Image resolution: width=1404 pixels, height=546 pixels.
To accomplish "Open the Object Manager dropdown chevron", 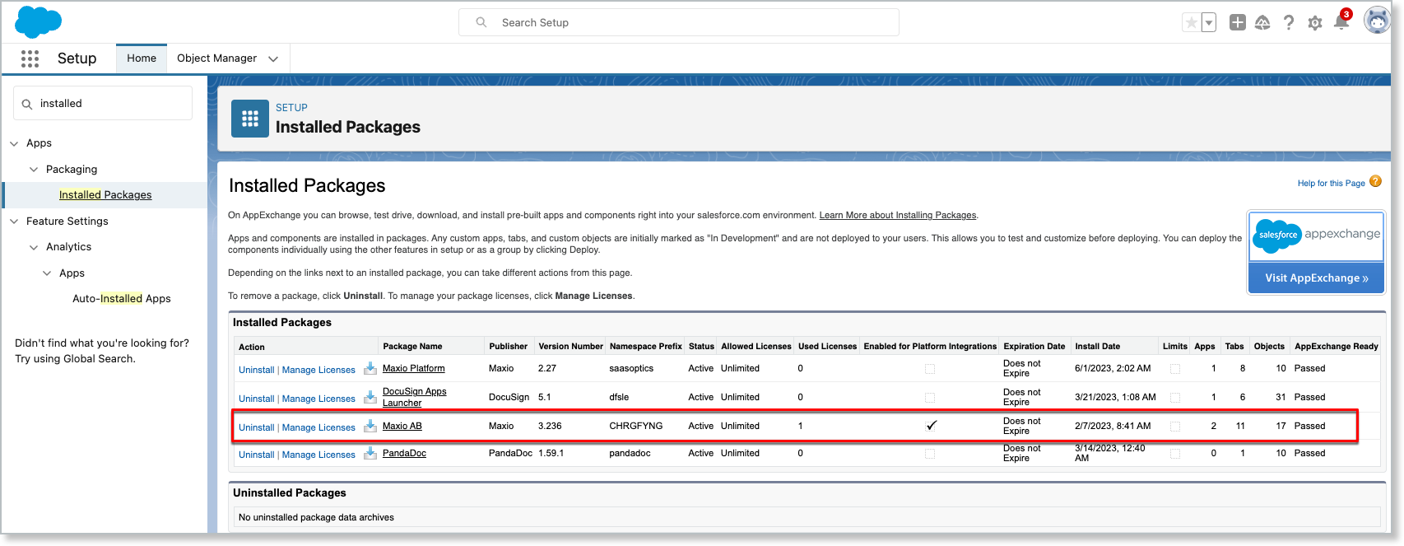I will click(x=273, y=58).
